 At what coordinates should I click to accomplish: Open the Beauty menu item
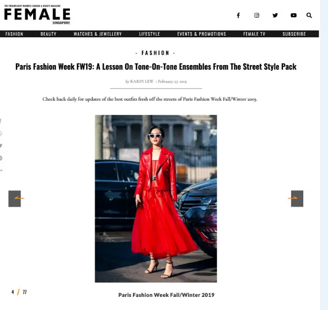(x=48, y=34)
